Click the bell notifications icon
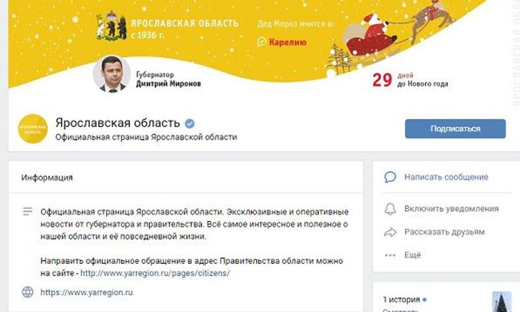The width and height of the screenshot is (520, 312). (390, 209)
